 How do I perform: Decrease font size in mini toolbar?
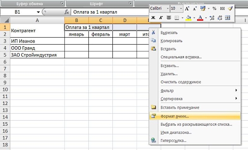(195, 9)
